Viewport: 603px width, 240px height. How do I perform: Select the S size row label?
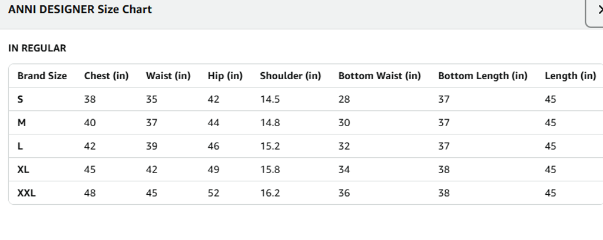point(21,99)
